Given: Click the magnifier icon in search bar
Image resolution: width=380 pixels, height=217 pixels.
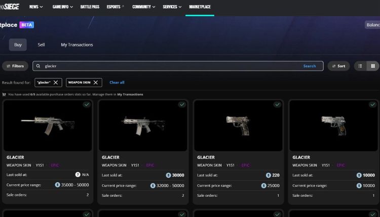Looking at the screenshot, I should click(38, 66).
